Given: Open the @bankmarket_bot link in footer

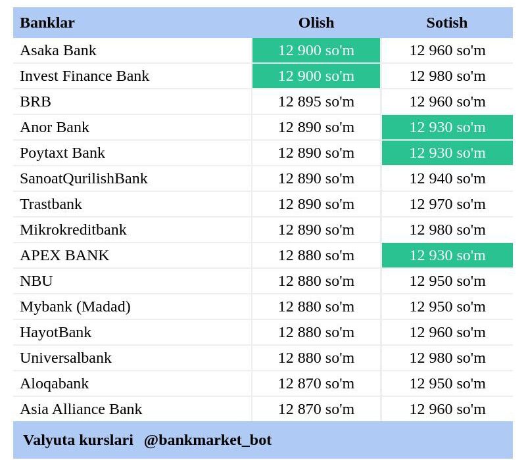Looking at the screenshot, I should click(x=208, y=440).
